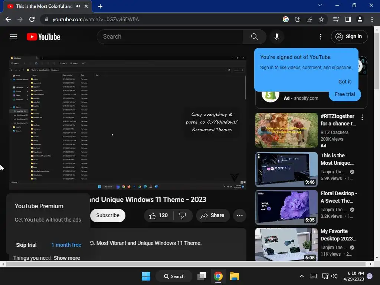Viewport: 380px width, 285px height.
Task: Click install/download page icon in address bar
Action: (x=297, y=19)
